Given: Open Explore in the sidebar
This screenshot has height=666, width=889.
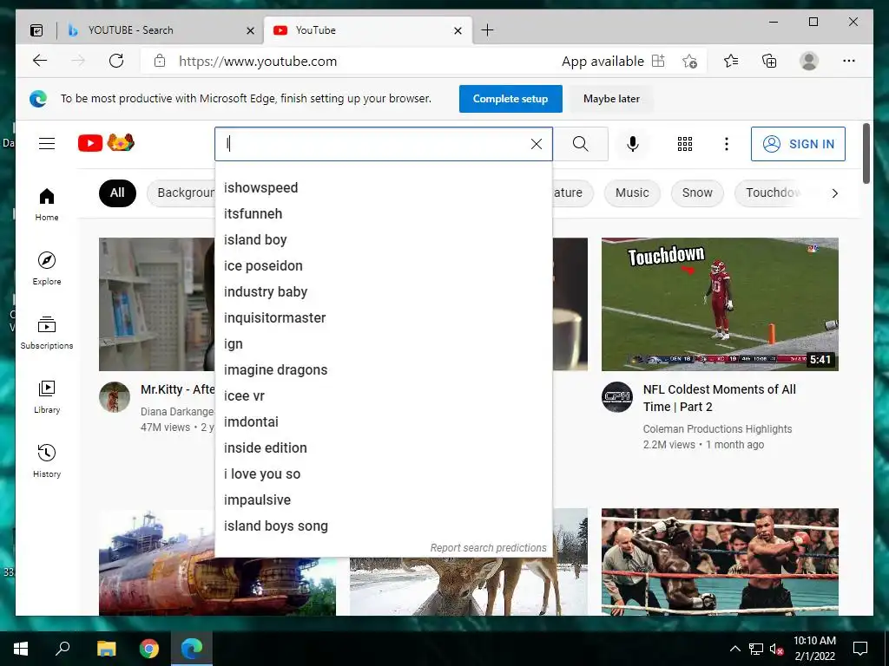Looking at the screenshot, I should (47, 269).
